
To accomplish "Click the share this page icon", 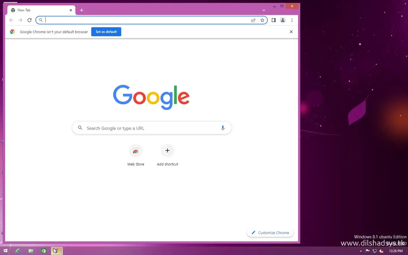I will click(x=253, y=20).
